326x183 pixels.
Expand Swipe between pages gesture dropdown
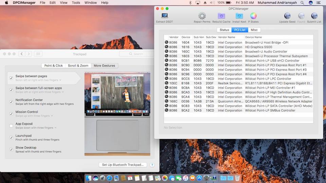click(60, 80)
